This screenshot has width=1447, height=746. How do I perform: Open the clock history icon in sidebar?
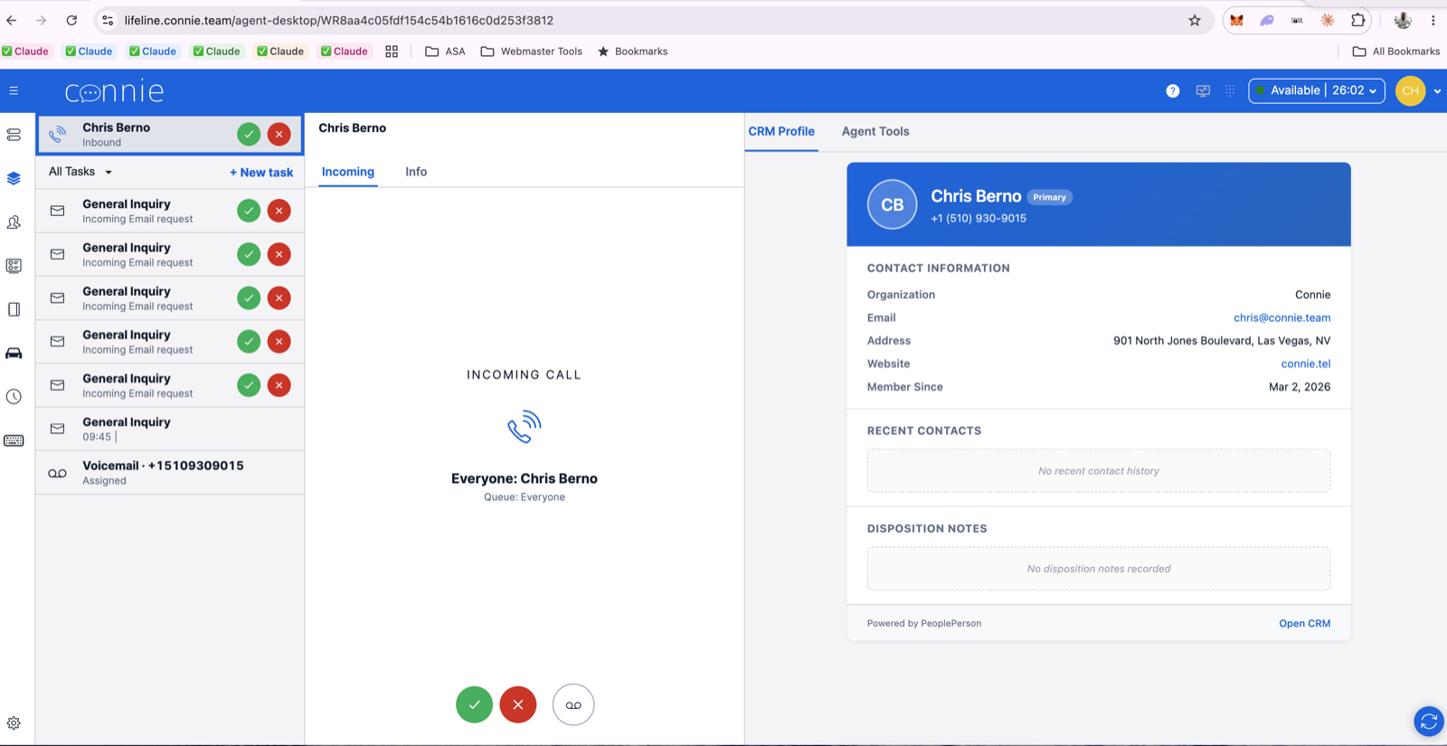click(14, 397)
